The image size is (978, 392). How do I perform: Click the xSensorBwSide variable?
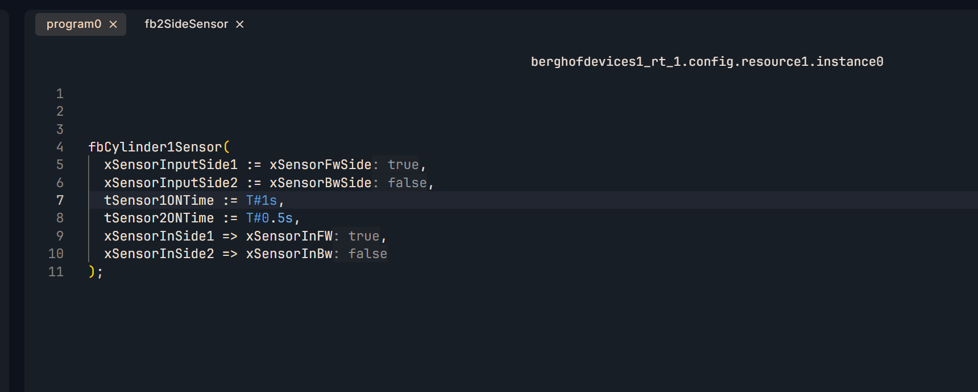pyautogui.click(x=320, y=183)
